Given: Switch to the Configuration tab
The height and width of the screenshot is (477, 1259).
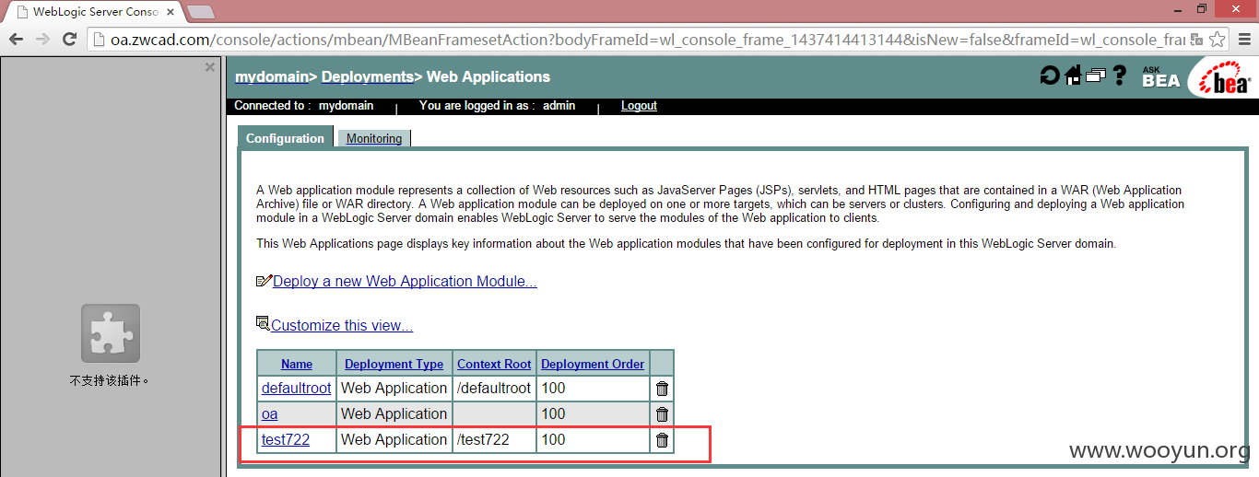Looking at the screenshot, I should tap(285, 138).
